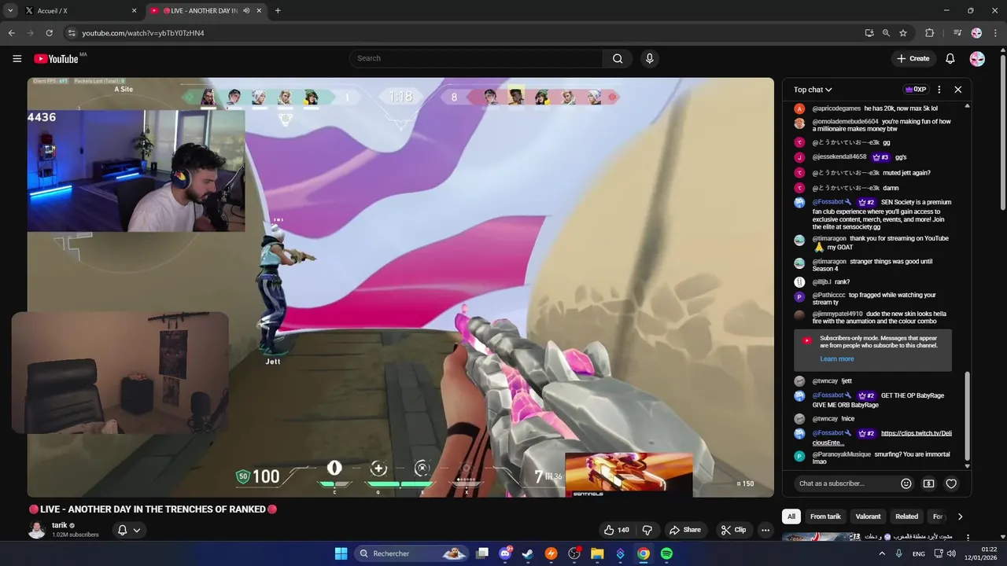
Task: Click the tarik channel avatar
Action: pyautogui.click(x=37, y=530)
